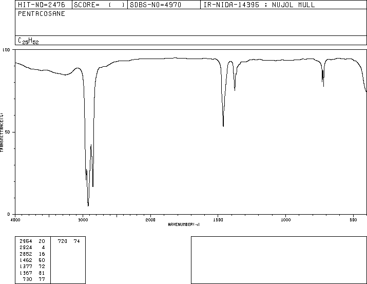Click the 0 transmittance axis label
The image size is (367, 284).
click(9, 214)
